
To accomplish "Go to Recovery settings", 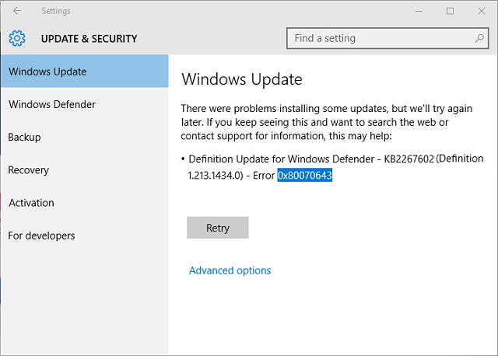I will (x=85, y=170).
